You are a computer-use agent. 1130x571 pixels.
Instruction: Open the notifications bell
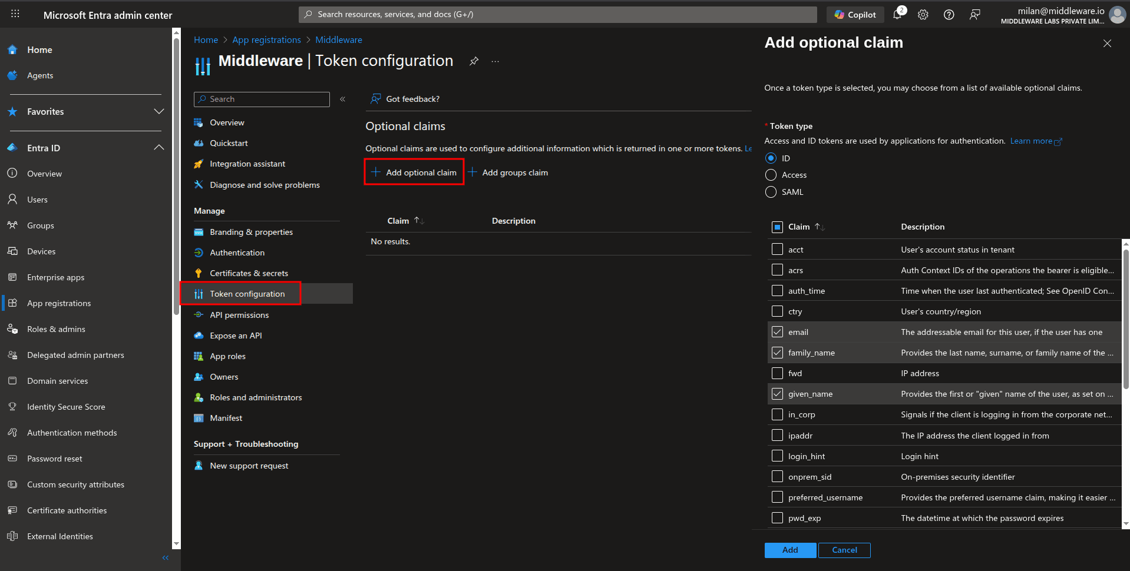coord(897,14)
